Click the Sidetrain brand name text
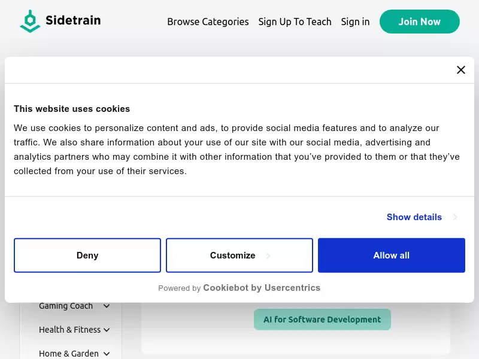This screenshot has height=359, width=479. point(73,20)
